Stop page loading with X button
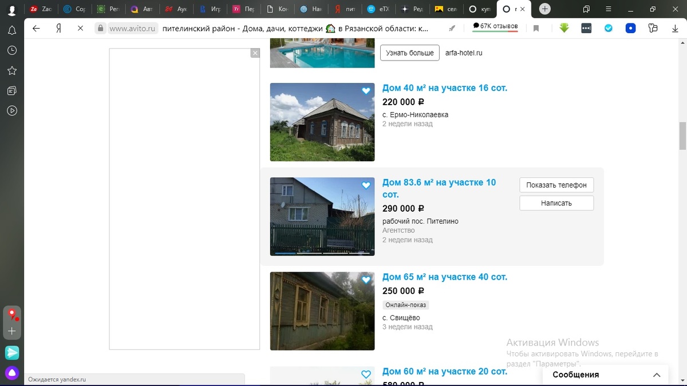Viewport: 687px width, 386px height. point(80,28)
